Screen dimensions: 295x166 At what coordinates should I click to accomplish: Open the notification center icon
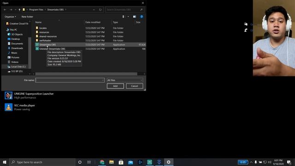tap(289, 162)
